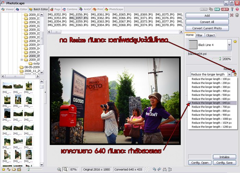Click the favorites star icon in bottom bar

[x=3, y=169]
